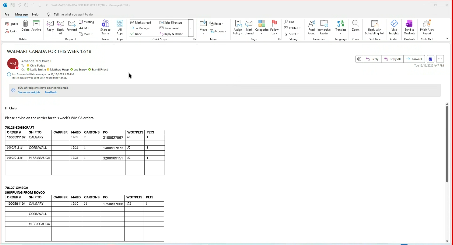The image size is (453, 245).
Task: Open the Assign Policy menu
Action: pos(238,27)
